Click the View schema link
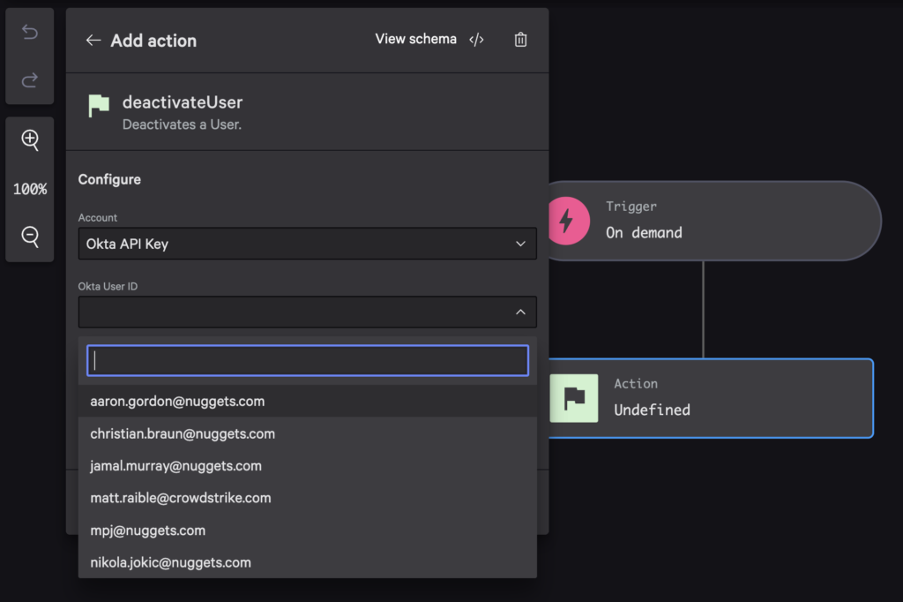 415,40
